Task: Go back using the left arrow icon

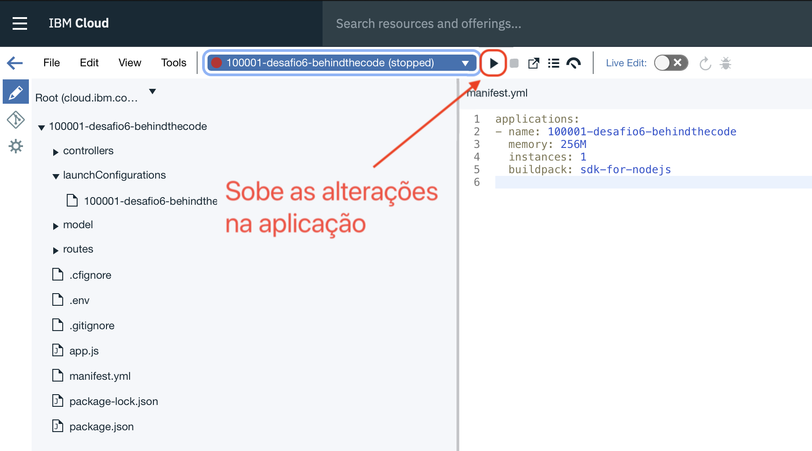Action: [15, 63]
